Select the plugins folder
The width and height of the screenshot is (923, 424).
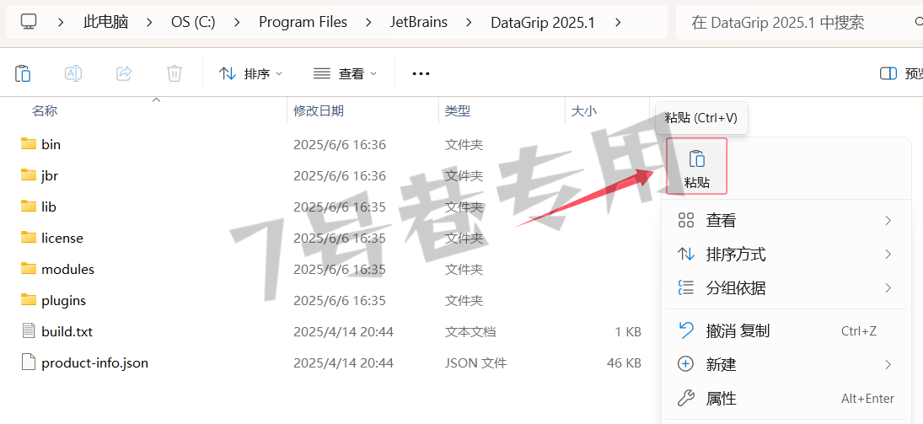coord(63,300)
